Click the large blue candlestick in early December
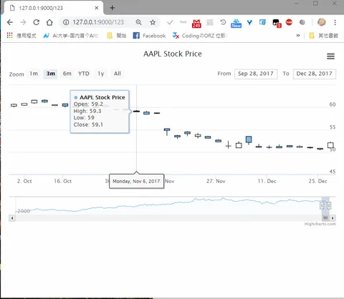 [249, 139]
